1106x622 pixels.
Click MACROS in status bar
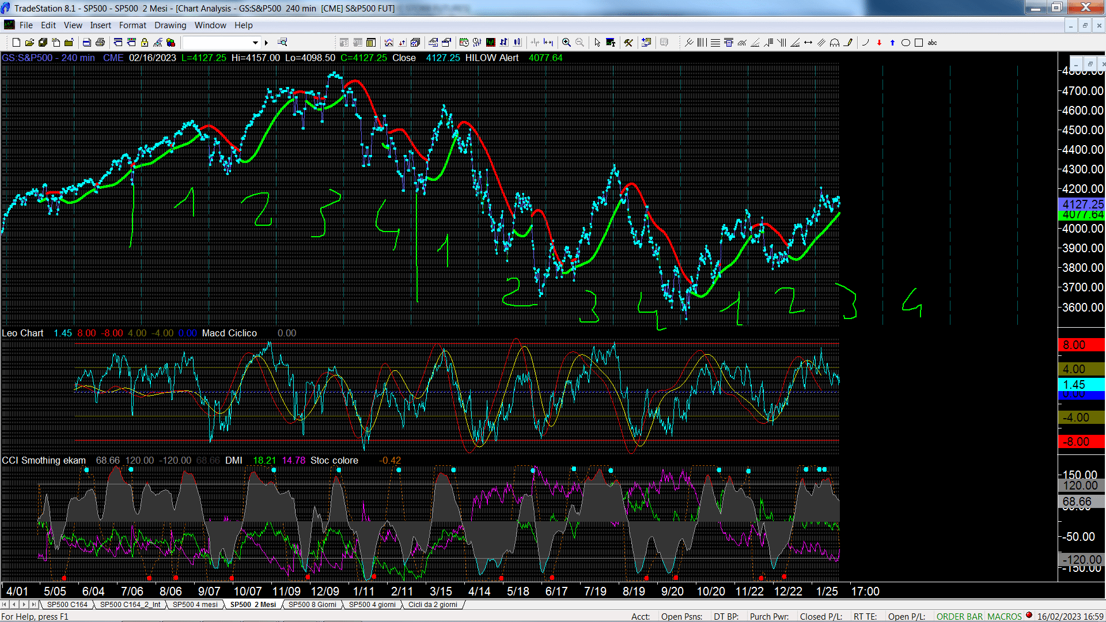click(x=1005, y=616)
